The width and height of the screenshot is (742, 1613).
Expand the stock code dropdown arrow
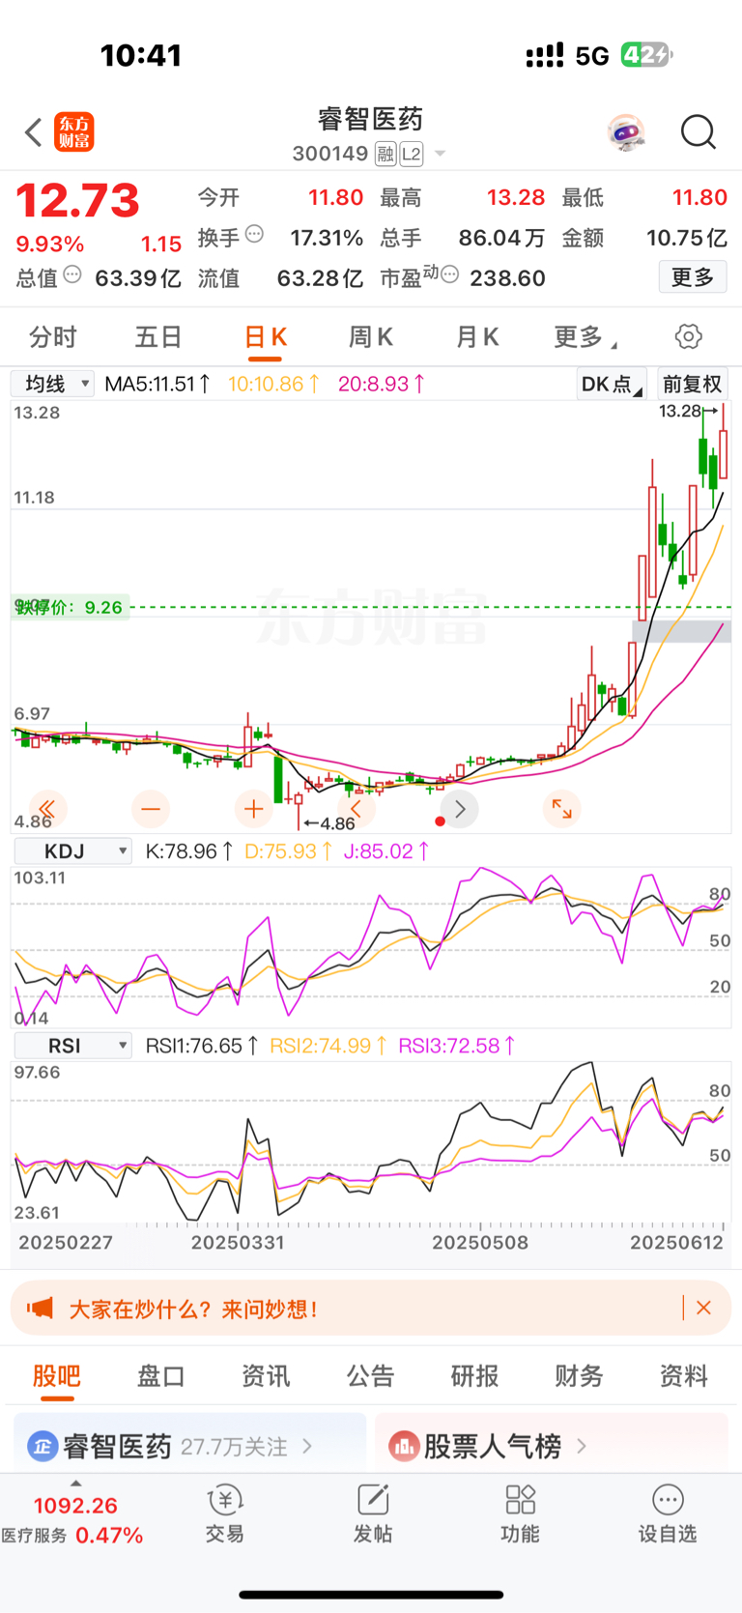tap(440, 154)
